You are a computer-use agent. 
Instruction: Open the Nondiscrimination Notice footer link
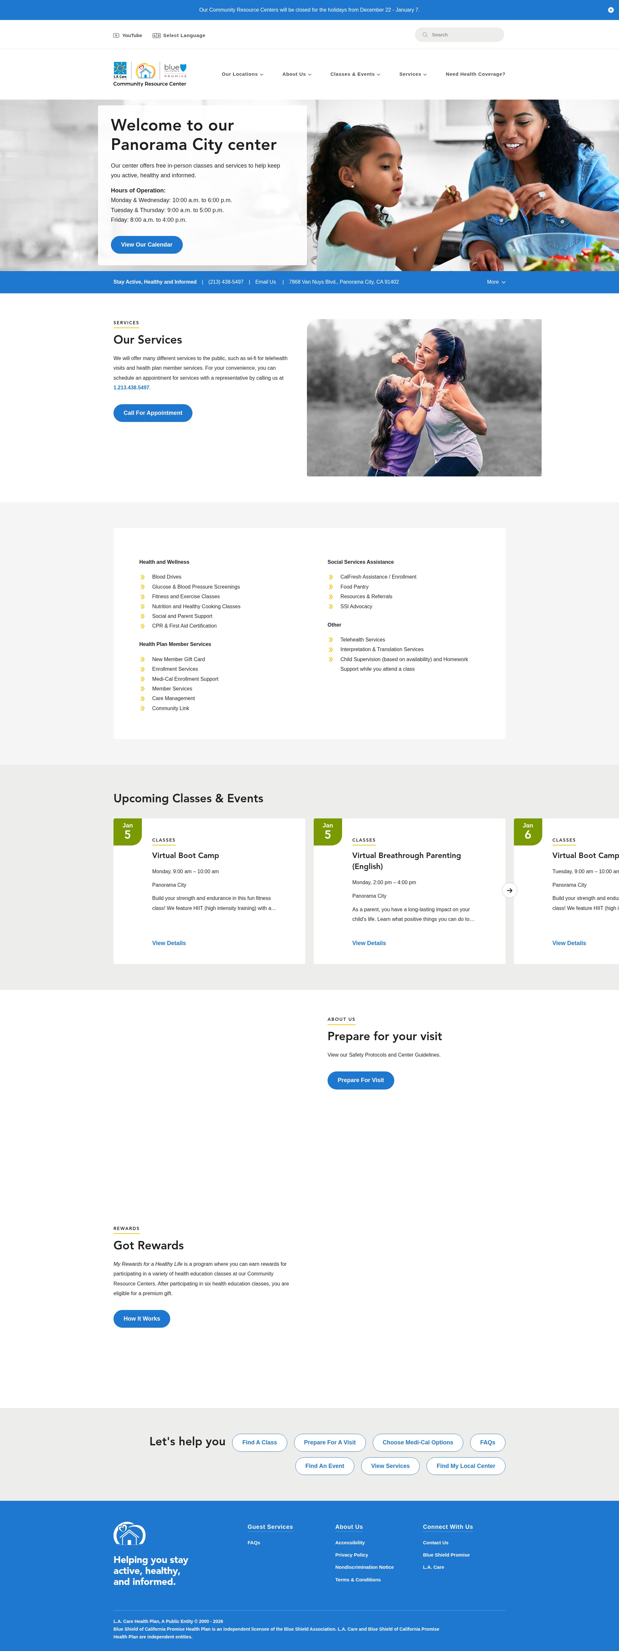click(365, 1567)
